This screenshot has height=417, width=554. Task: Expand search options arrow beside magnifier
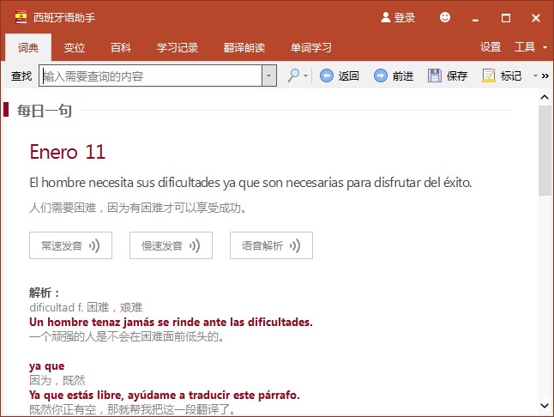coord(305,76)
